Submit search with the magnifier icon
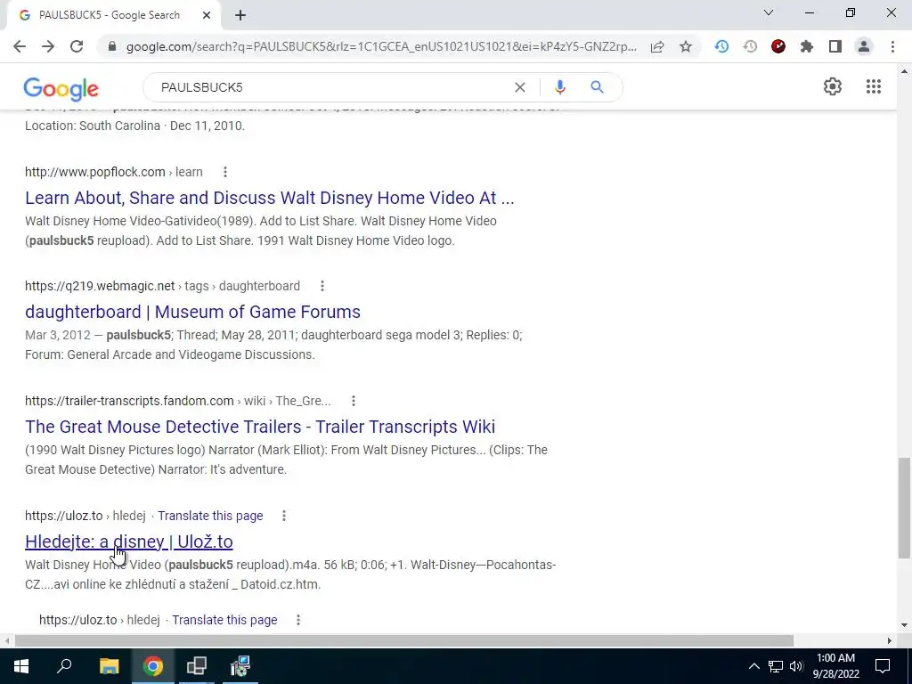 [597, 87]
